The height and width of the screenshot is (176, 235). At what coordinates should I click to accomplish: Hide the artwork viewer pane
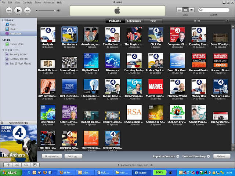35,165
